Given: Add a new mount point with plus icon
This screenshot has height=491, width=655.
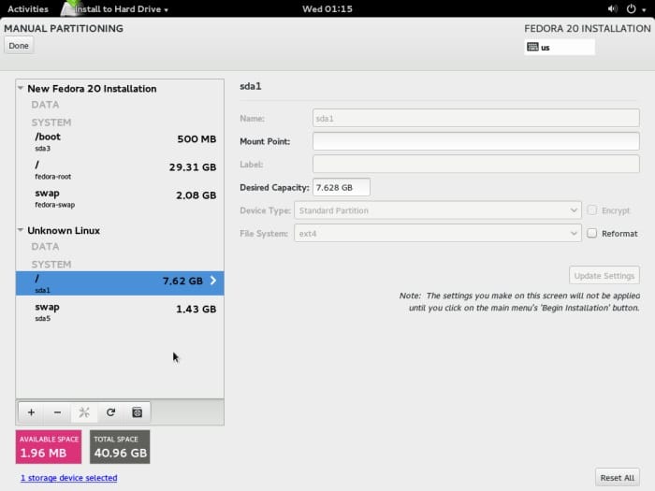Looking at the screenshot, I should click(x=31, y=412).
